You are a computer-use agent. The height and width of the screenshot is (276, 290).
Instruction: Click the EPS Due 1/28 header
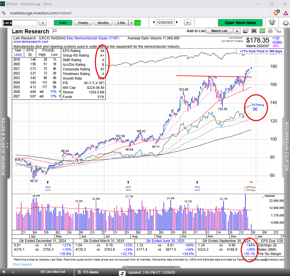(272, 241)
